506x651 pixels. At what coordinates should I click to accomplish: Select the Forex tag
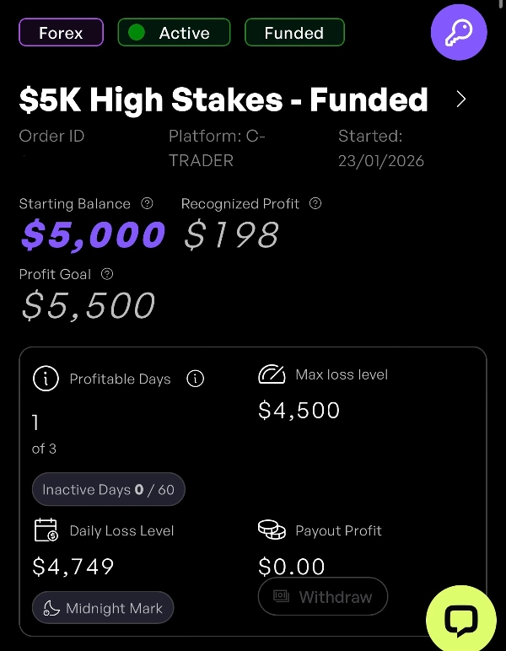pyautogui.click(x=61, y=33)
